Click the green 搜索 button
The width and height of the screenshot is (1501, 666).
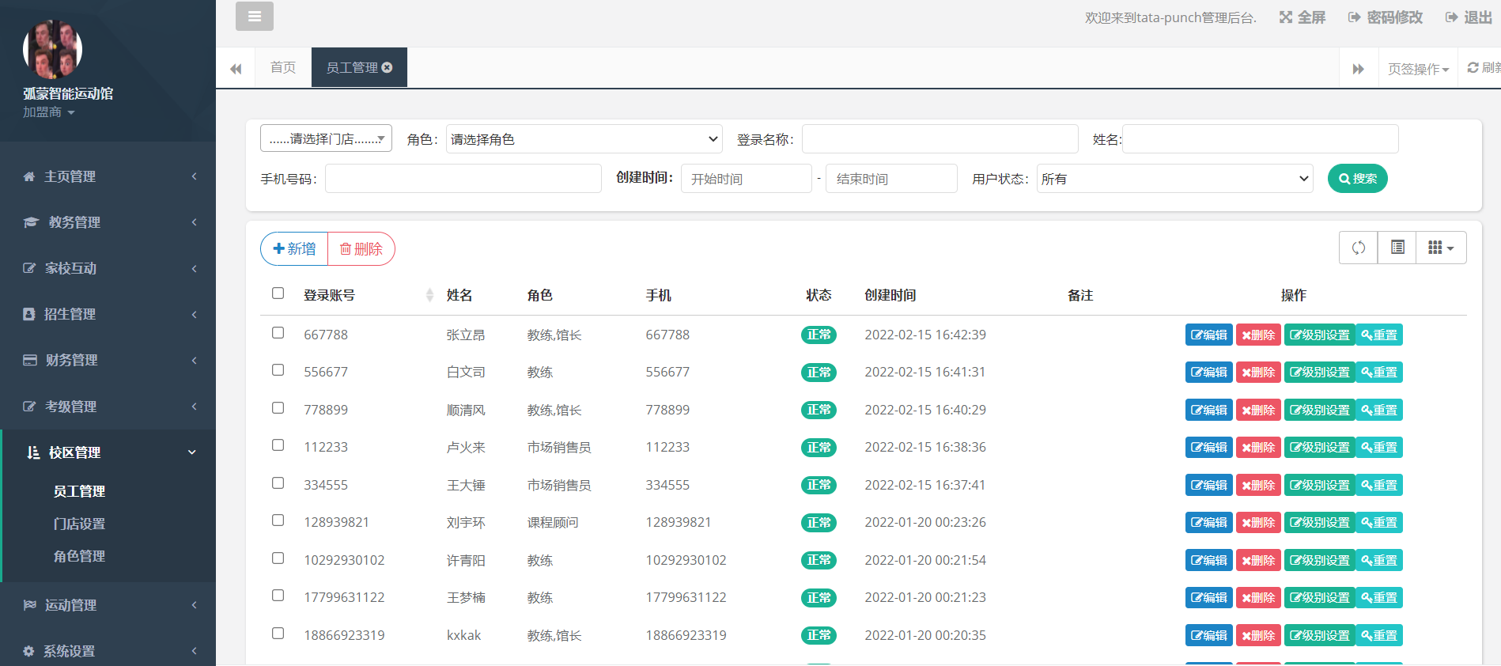coord(1357,179)
